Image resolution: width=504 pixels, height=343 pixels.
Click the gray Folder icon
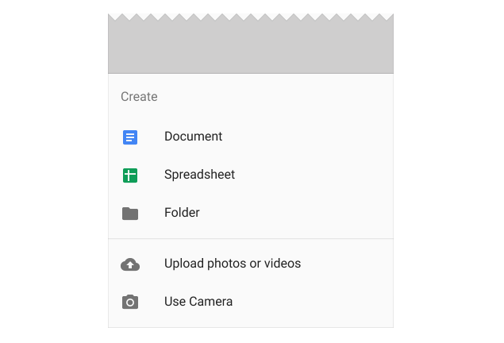tap(130, 214)
